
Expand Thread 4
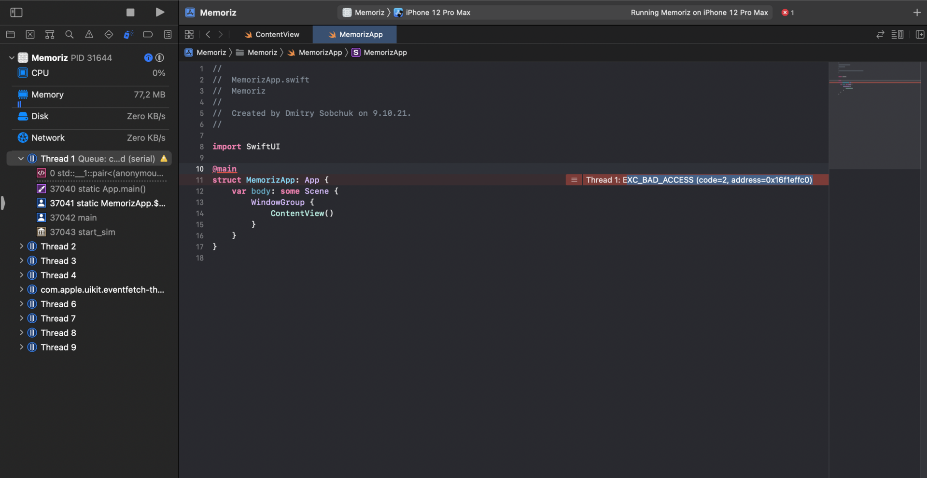pos(21,275)
